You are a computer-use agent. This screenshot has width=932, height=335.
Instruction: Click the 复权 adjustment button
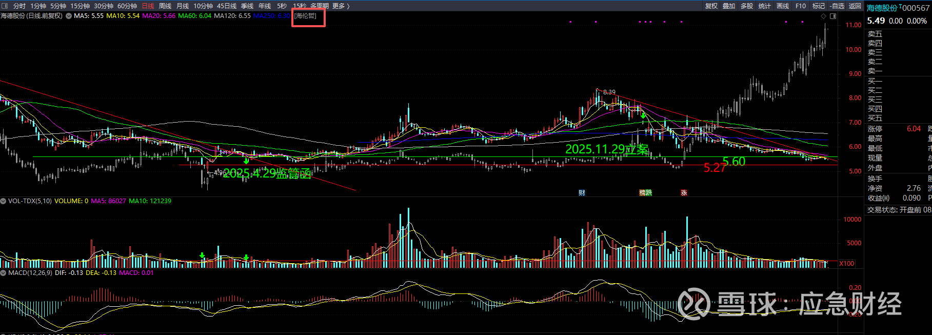point(711,6)
